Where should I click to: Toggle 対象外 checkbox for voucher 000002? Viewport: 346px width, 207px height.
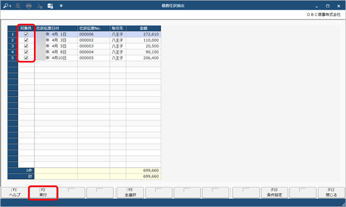coord(26,40)
